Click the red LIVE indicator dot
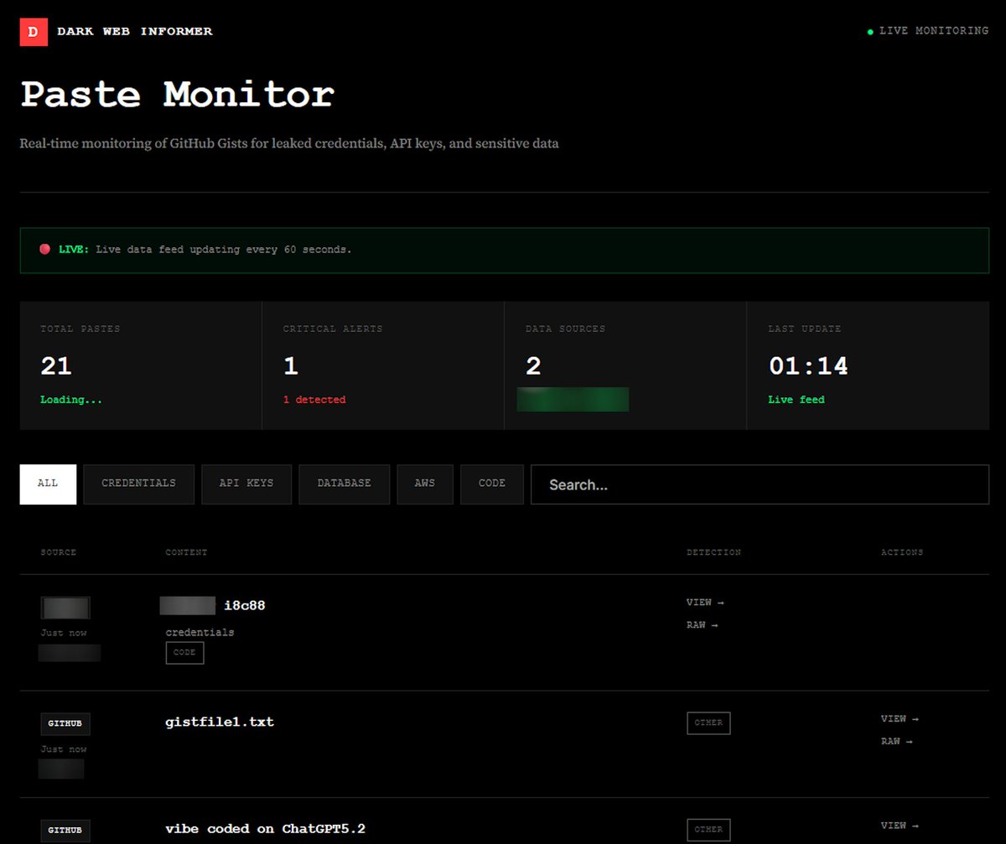 click(x=45, y=250)
